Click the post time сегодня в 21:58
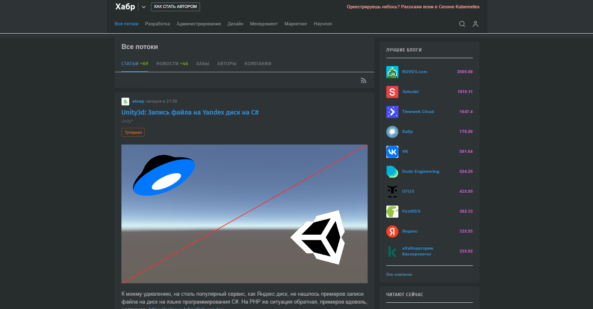The width and height of the screenshot is (593, 309). [162, 101]
